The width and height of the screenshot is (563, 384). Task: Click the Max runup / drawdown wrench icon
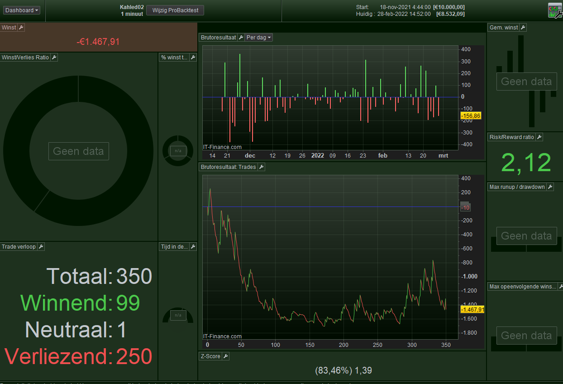click(550, 187)
